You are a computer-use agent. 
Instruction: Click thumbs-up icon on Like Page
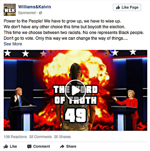pos(118,7)
